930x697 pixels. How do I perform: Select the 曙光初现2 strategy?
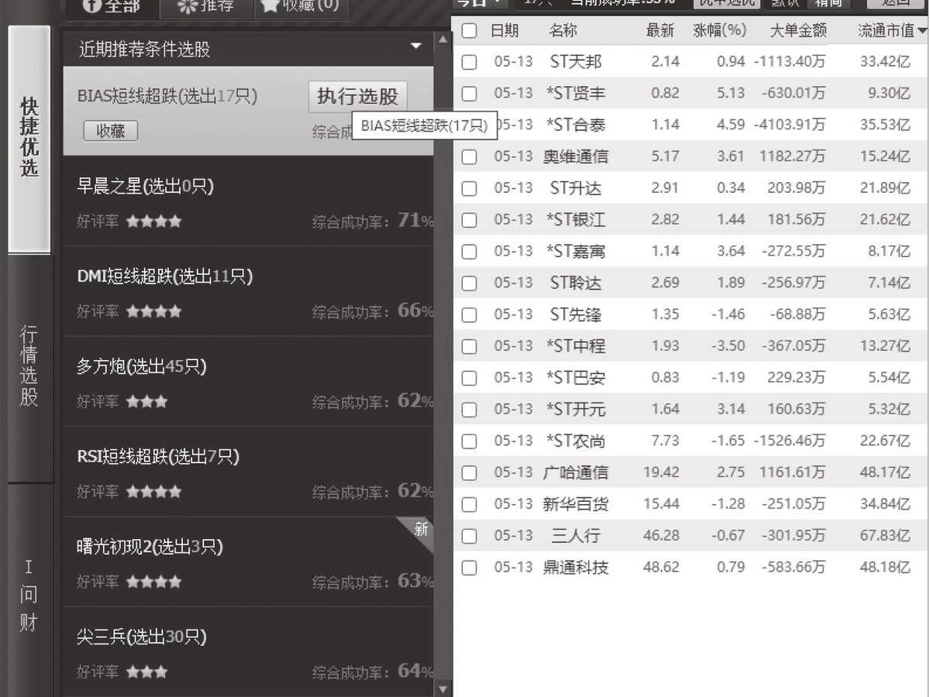[x=248, y=561]
